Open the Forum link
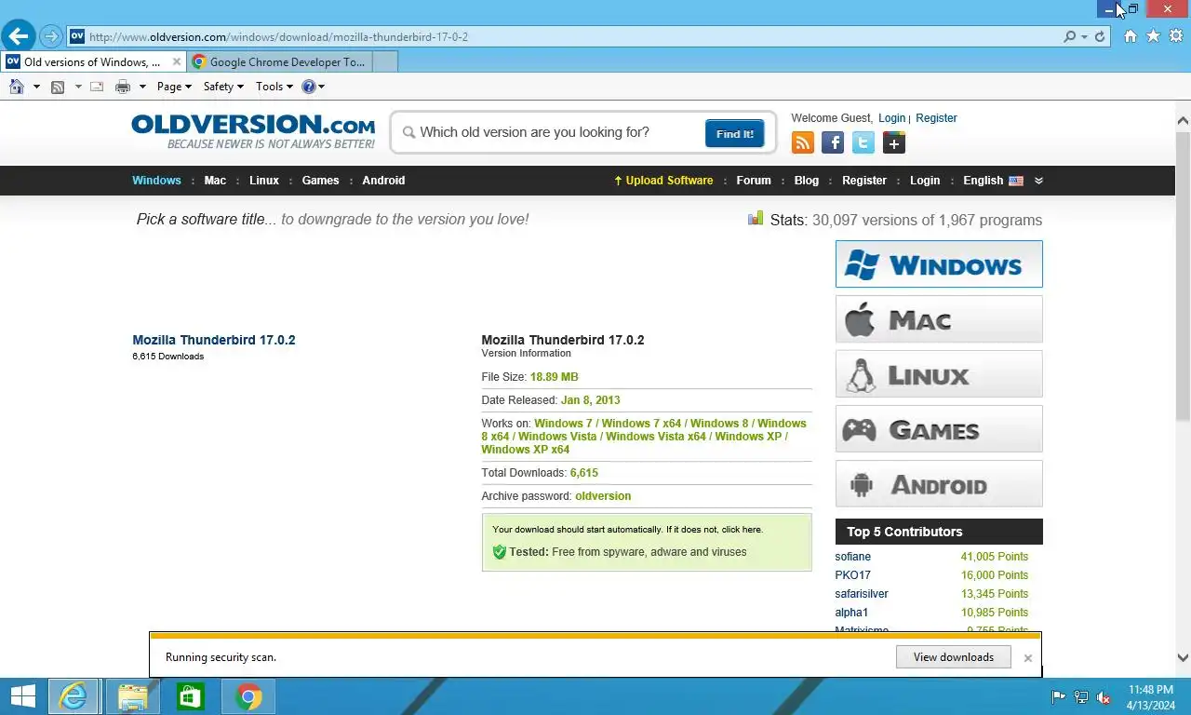 [x=754, y=181]
